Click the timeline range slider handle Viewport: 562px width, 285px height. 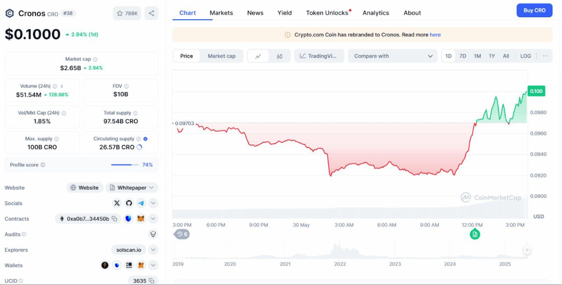pyautogui.click(x=527, y=250)
